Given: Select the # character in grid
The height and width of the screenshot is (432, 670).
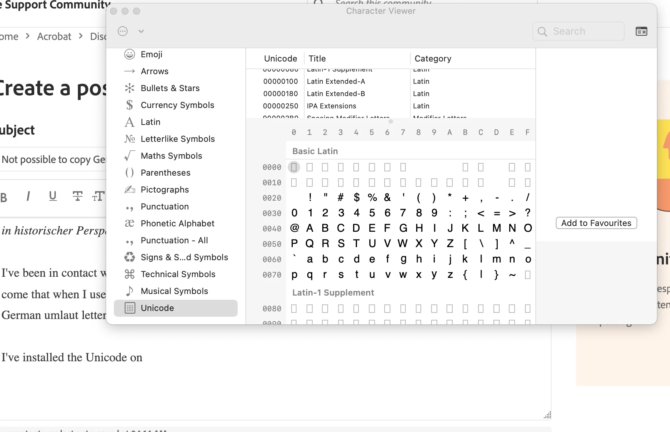Looking at the screenshot, I should click(341, 198).
